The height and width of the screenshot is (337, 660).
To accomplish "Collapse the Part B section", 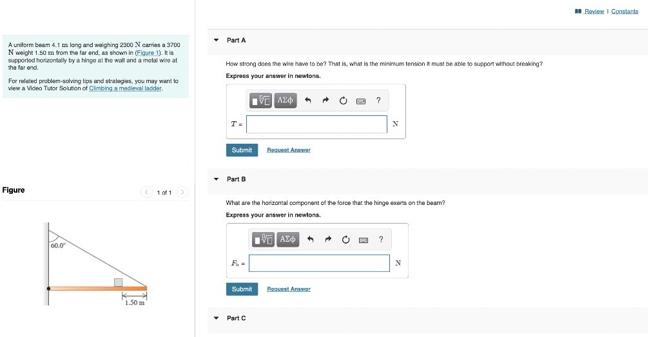I will pos(217,179).
